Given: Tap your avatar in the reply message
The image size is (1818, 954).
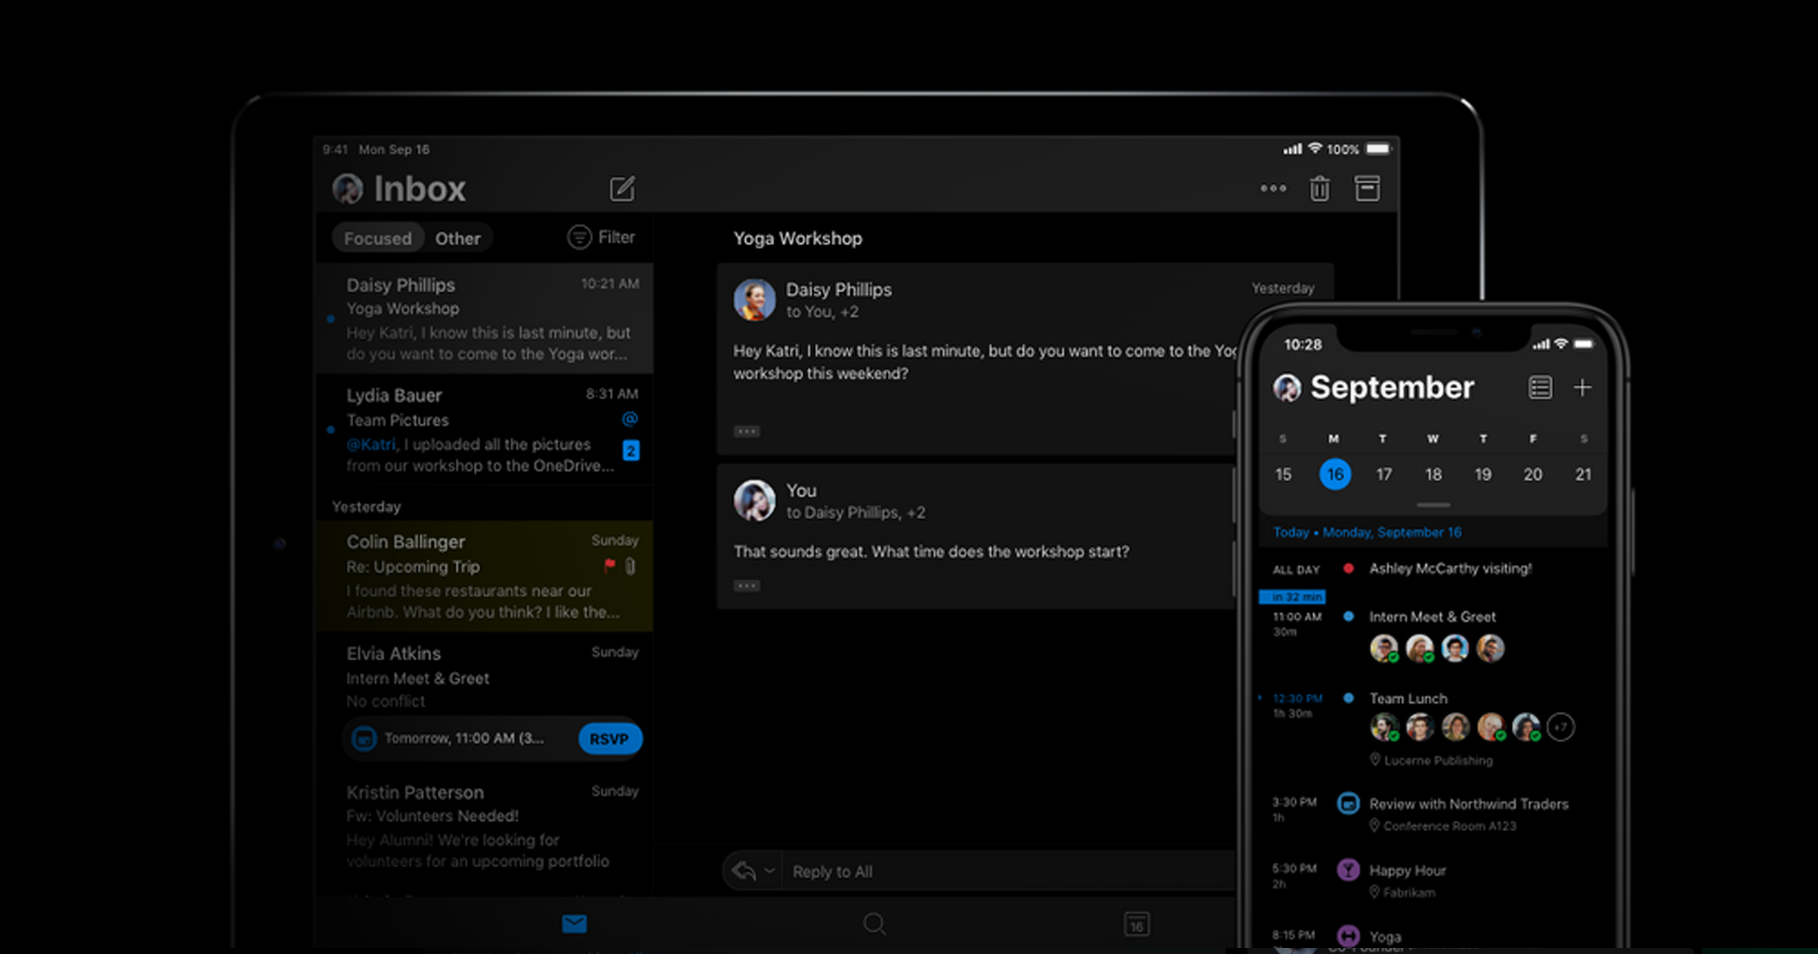Looking at the screenshot, I should (754, 500).
